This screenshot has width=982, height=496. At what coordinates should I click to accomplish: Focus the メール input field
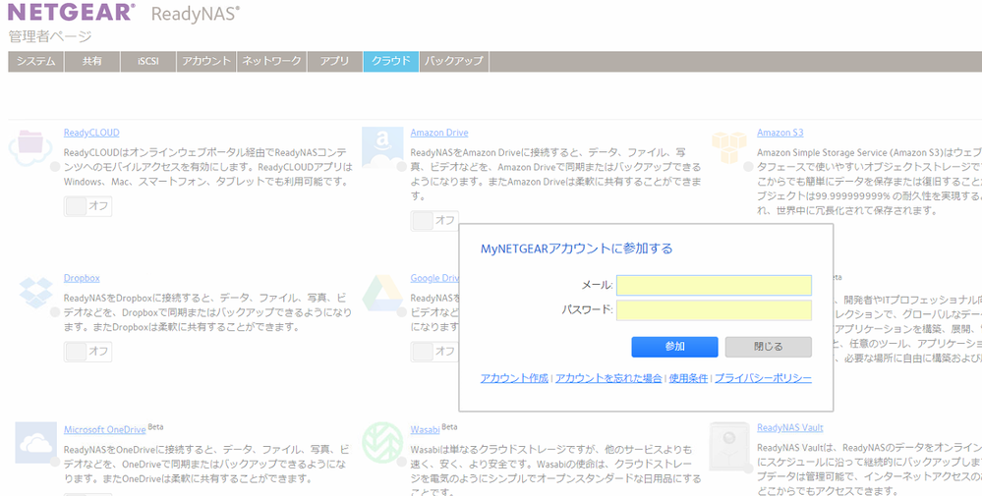coord(714,285)
